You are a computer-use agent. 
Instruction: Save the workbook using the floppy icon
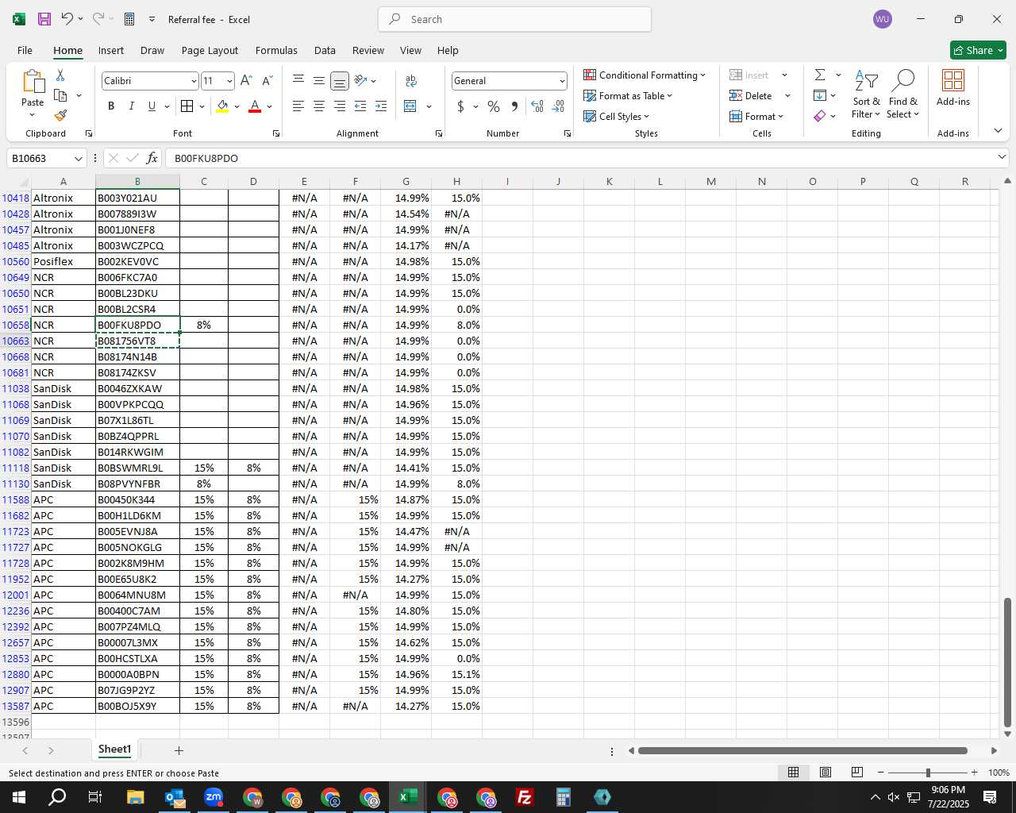click(44, 19)
